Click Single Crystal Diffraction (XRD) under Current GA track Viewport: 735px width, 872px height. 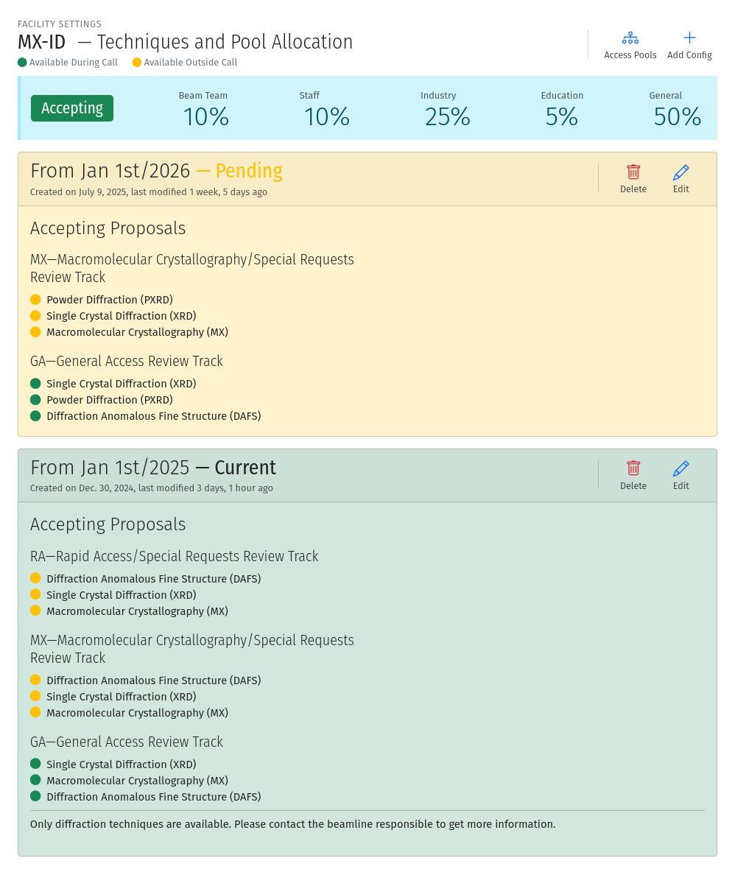[122, 764]
